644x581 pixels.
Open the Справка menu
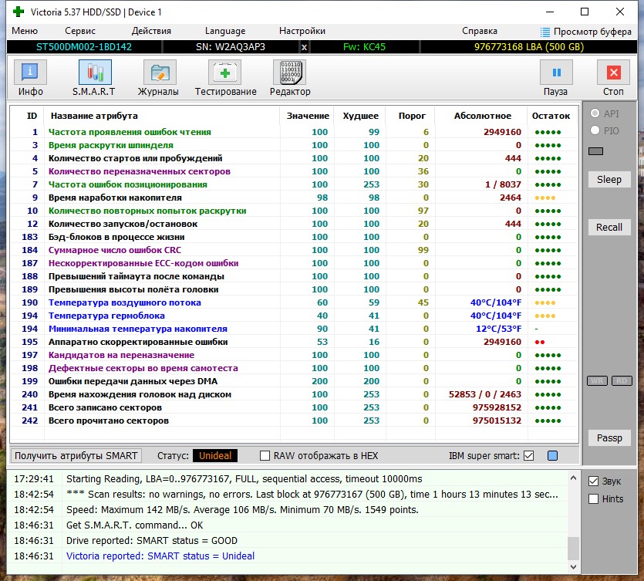point(479,31)
